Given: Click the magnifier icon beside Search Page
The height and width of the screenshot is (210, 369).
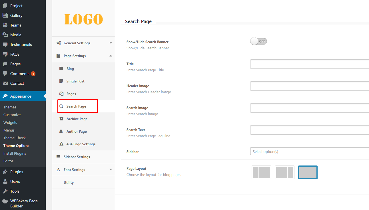Looking at the screenshot, I should [x=61, y=106].
